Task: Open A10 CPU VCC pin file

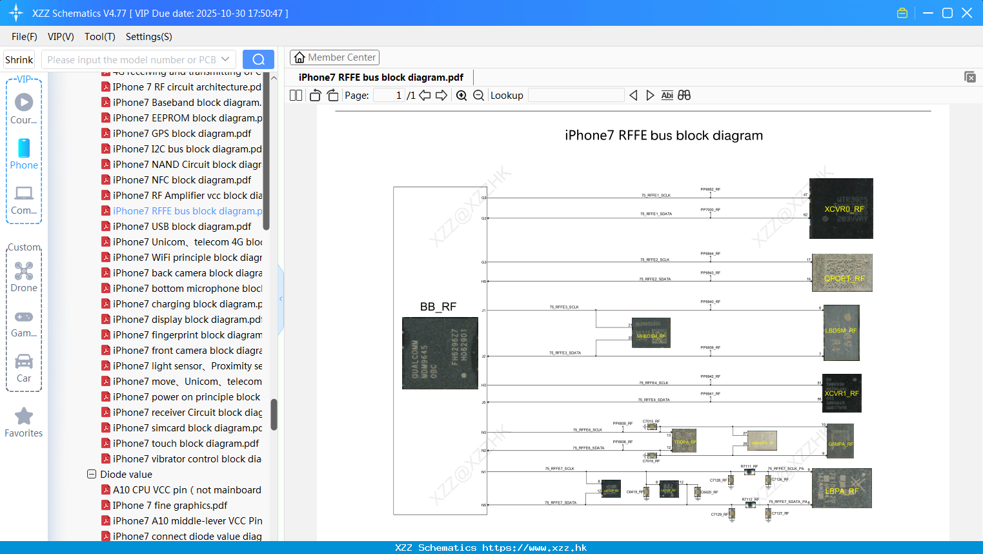Action: [181, 489]
